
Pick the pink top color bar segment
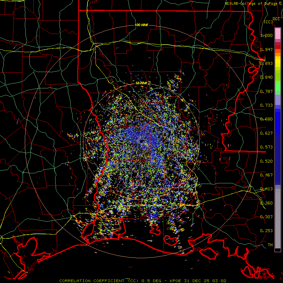click(278, 33)
